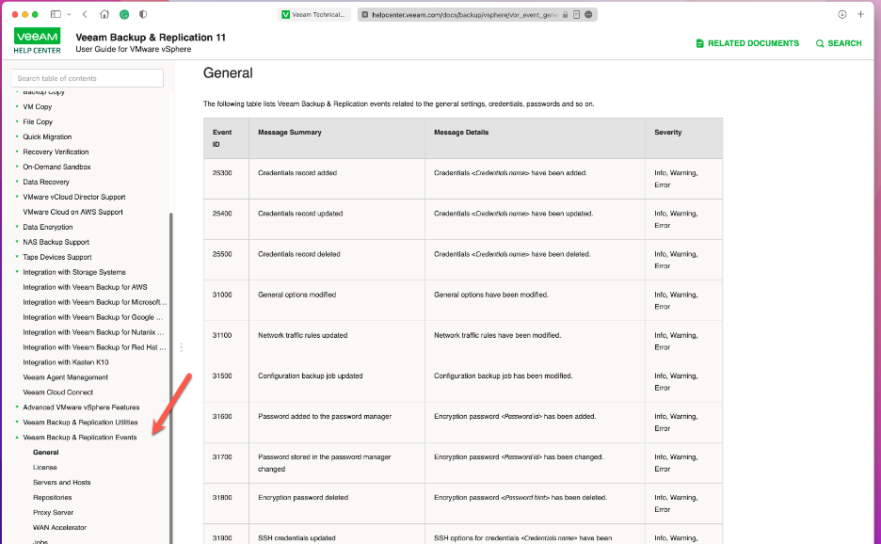
Task: Expand Quick Migration tree arrow
Action: (17, 136)
